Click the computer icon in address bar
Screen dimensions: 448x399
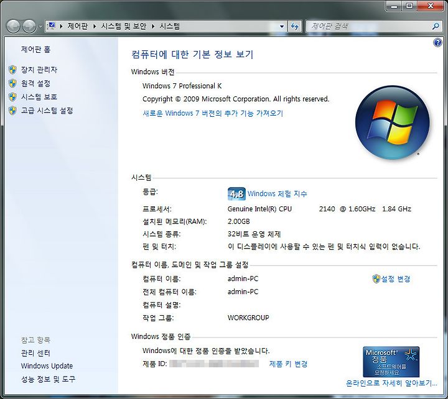tap(52, 26)
